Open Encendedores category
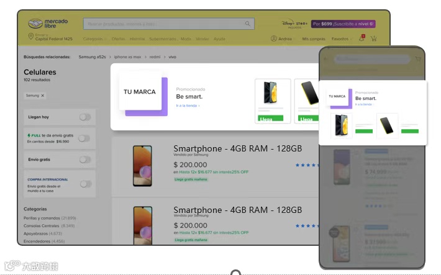The width and height of the screenshot is (441, 275). pyautogui.click(x=44, y=241)
